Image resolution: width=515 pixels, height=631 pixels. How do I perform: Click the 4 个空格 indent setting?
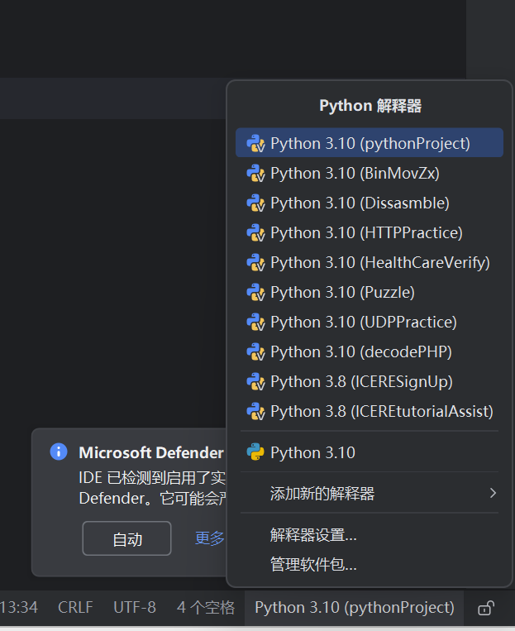tap(206, 607)
